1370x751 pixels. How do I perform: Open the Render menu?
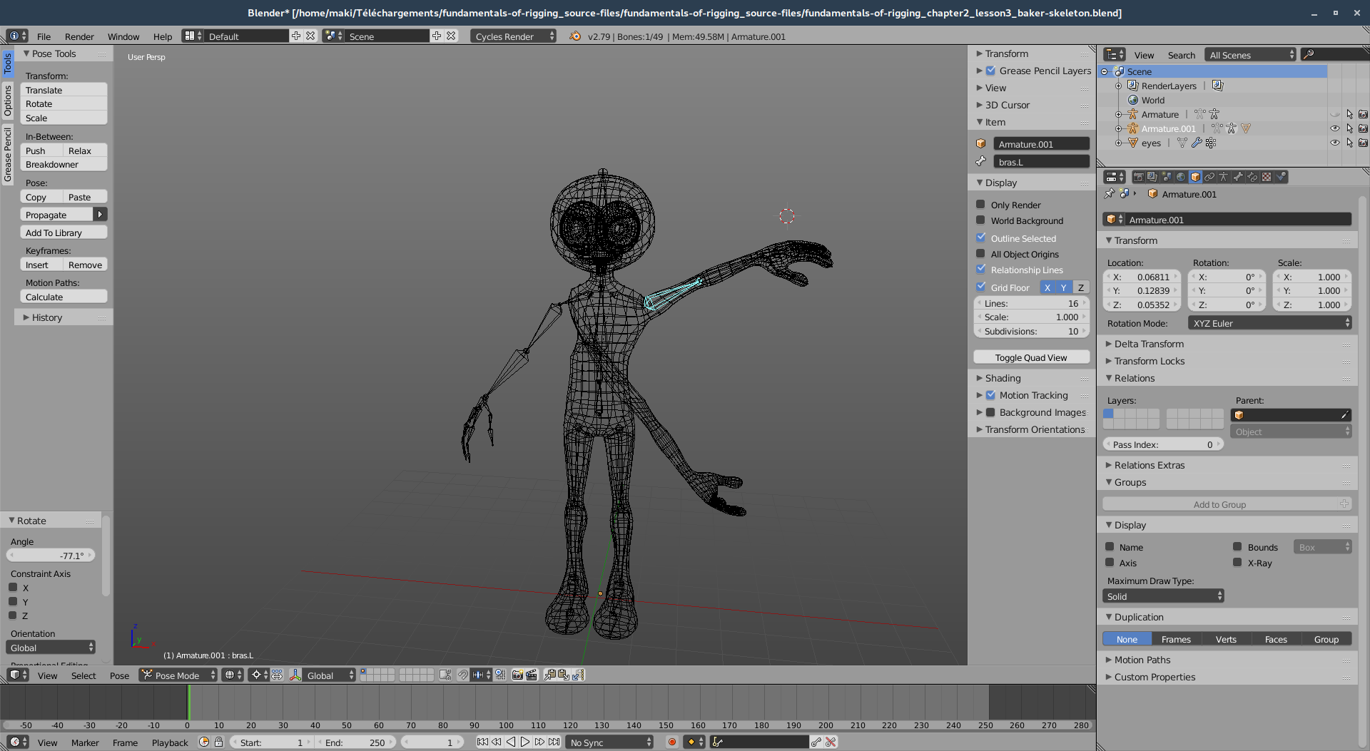(79, 36)
